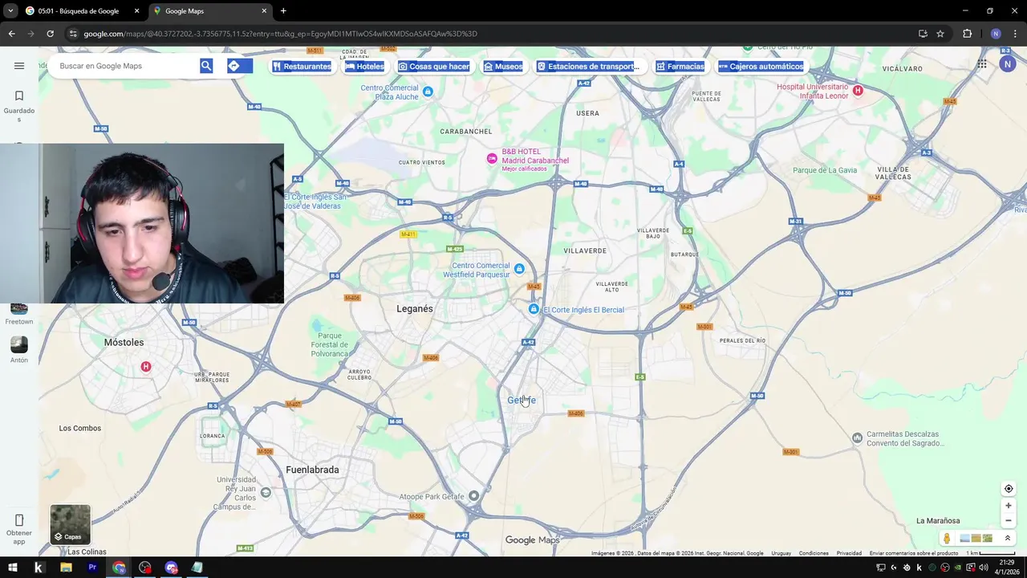
Task: Click the Leganés city label
Action: (415, 309)
